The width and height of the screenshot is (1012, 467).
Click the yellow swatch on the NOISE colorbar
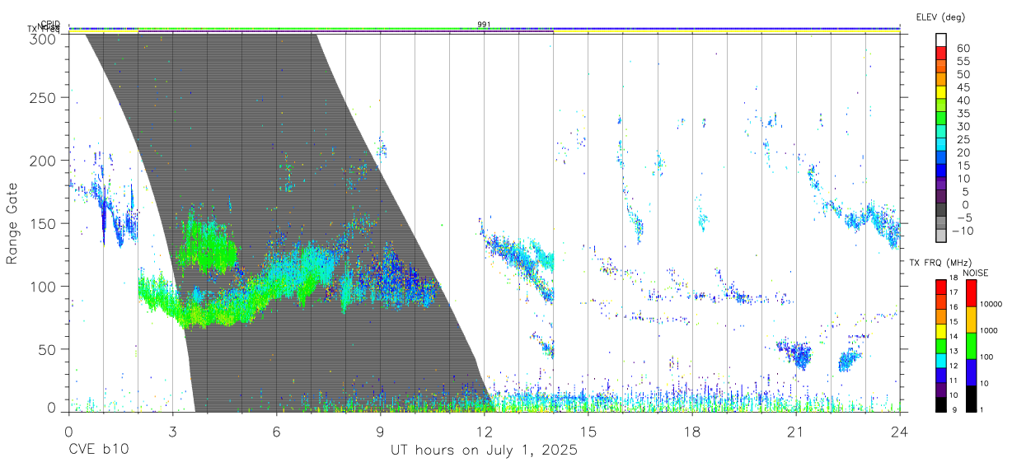pos(971,320)
